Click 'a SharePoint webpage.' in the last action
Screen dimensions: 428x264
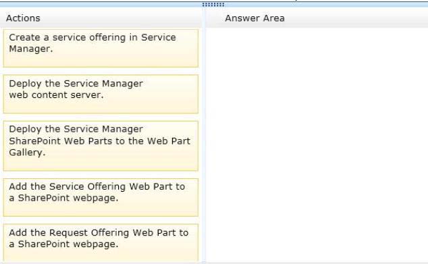[x=63, y=244]
